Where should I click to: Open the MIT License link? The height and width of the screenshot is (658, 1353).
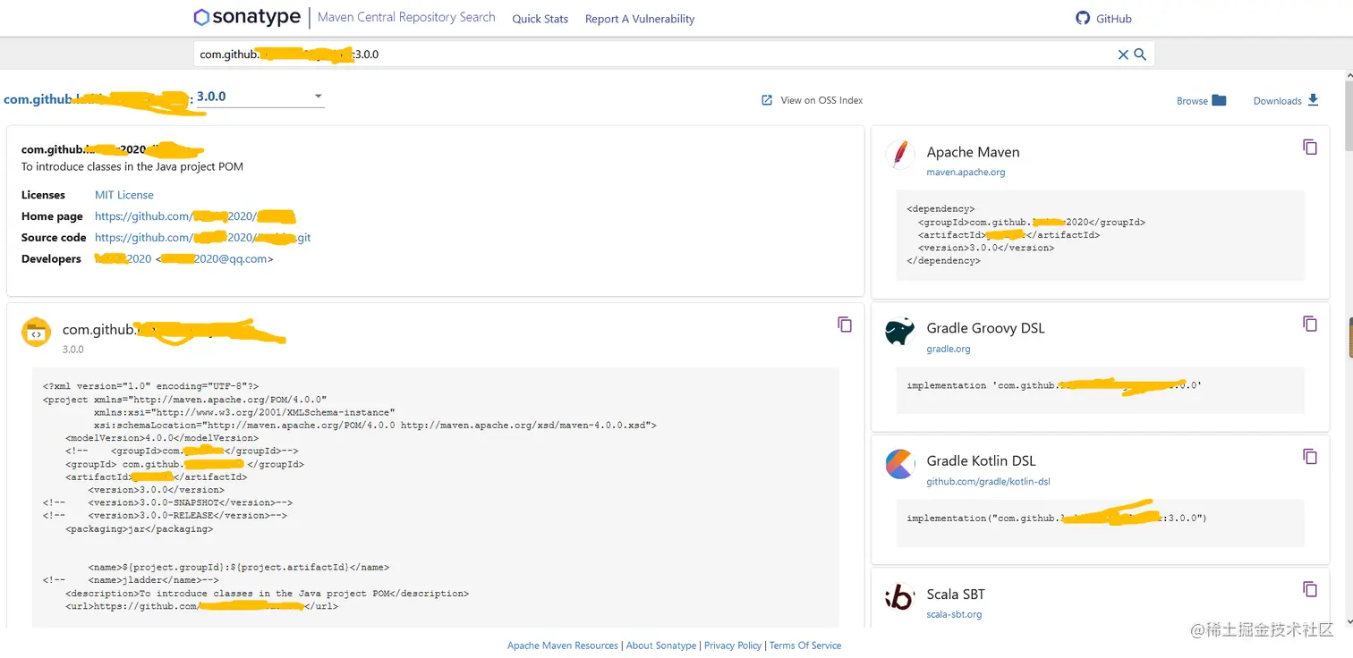coord(124,195)
